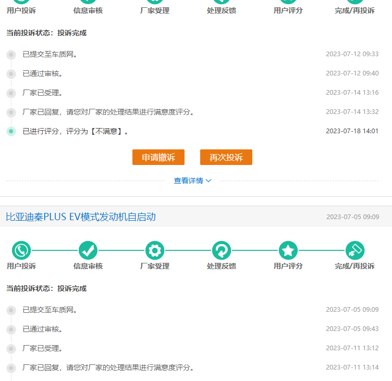Select the gear 厂家受理 icon in the BYD complaint
The image size is (392, 381).
click(155, 250)
